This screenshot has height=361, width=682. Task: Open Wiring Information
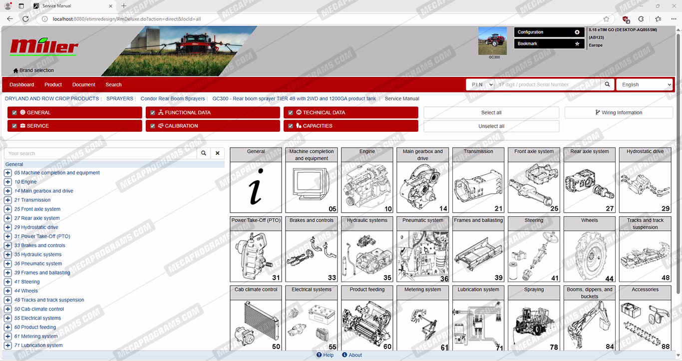click(x=619, y=113)
